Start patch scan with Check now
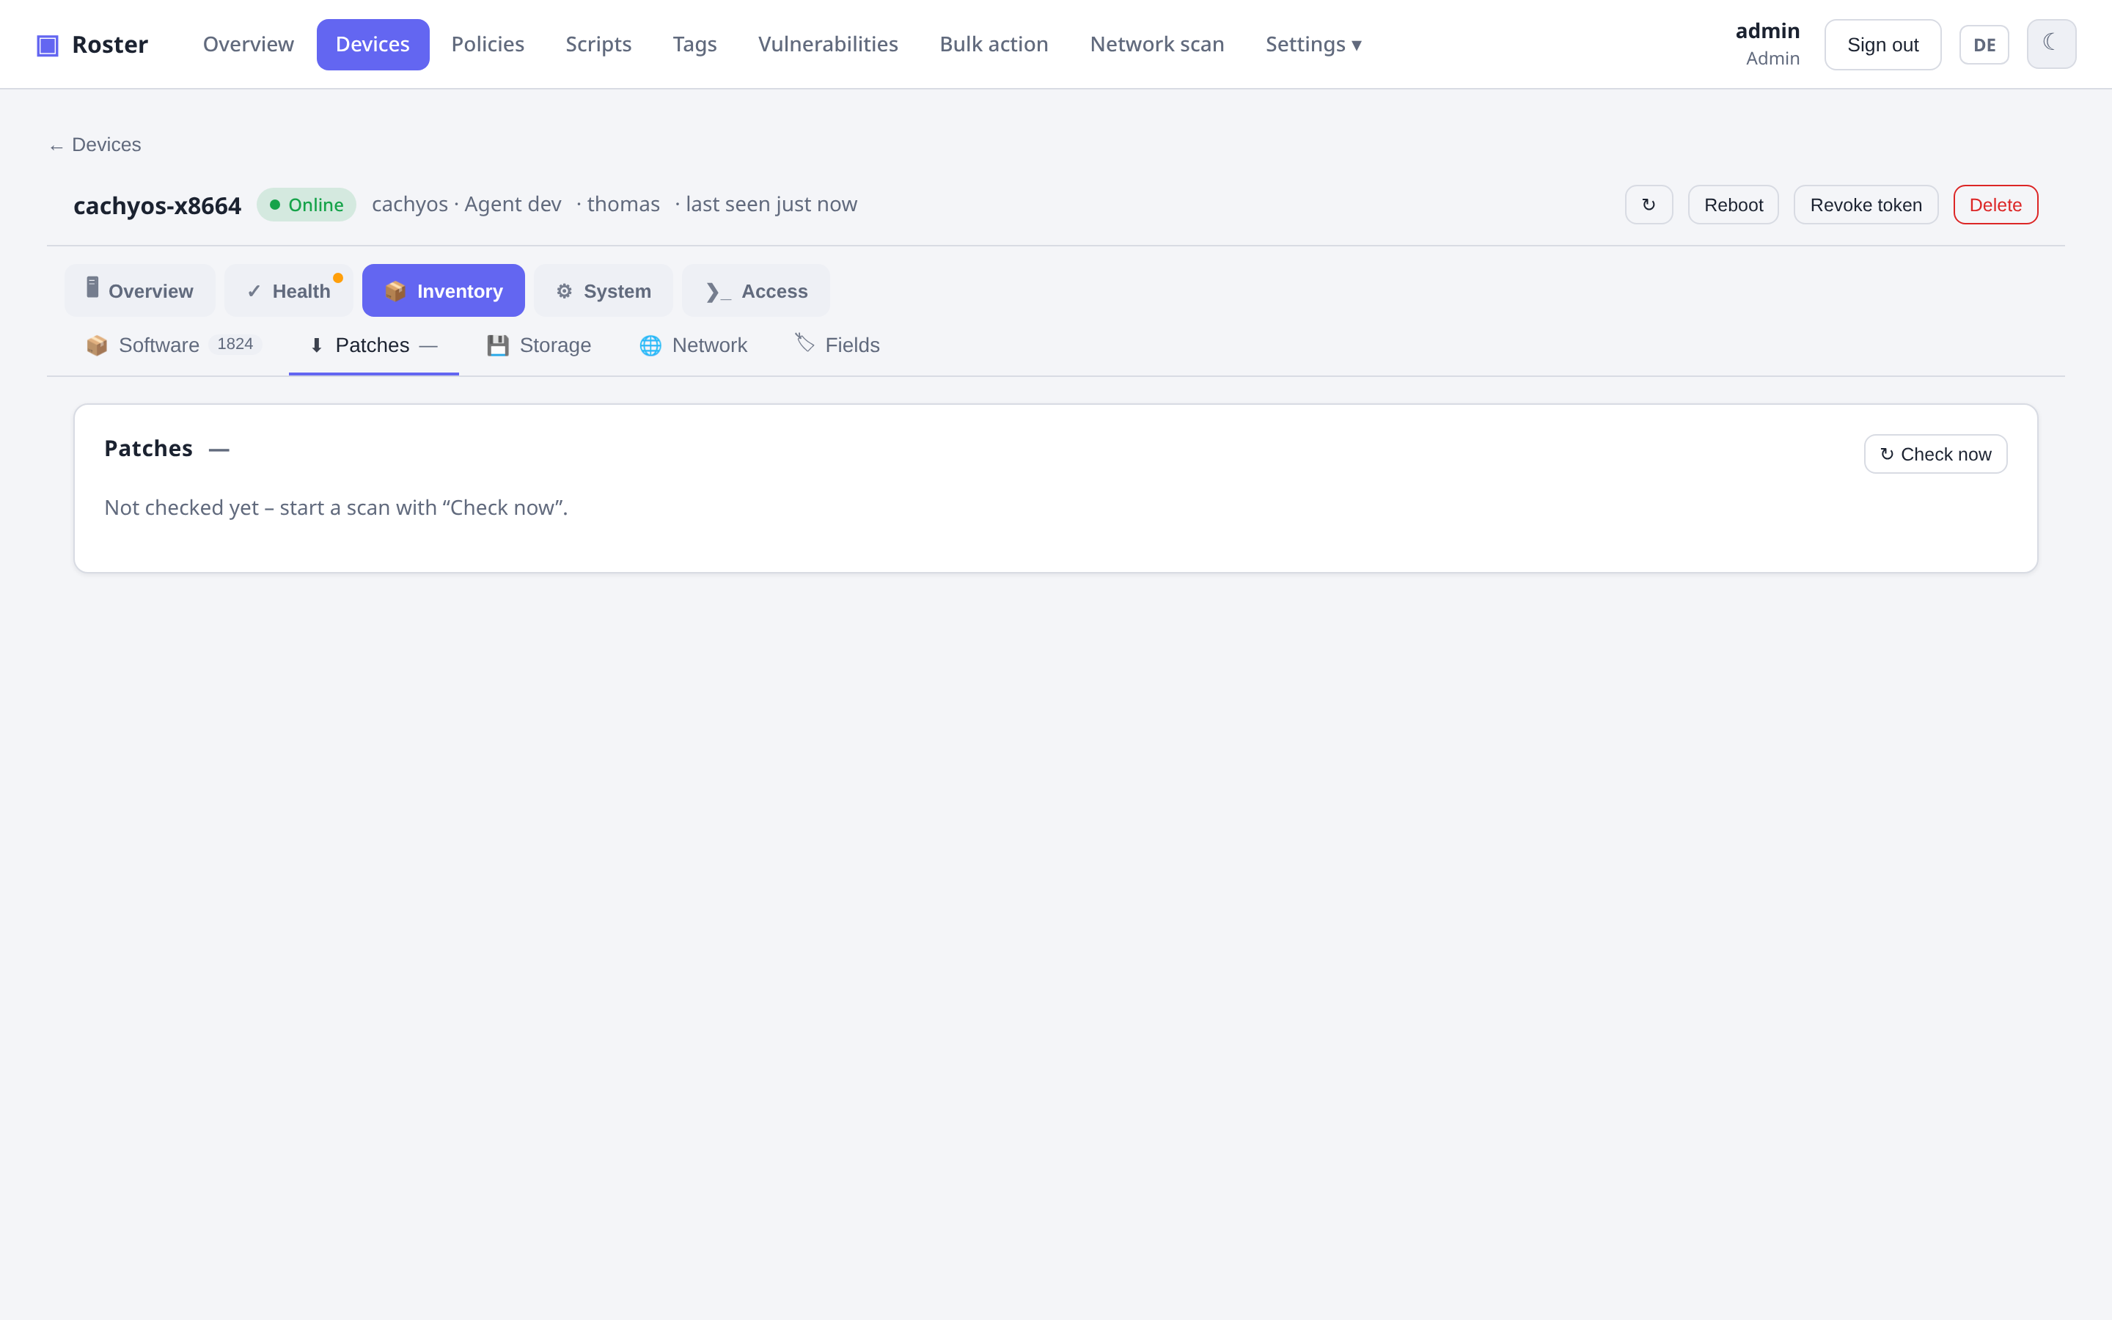The width and height of the screenshot is (2112, 1320). click(x=1935, y=454)
